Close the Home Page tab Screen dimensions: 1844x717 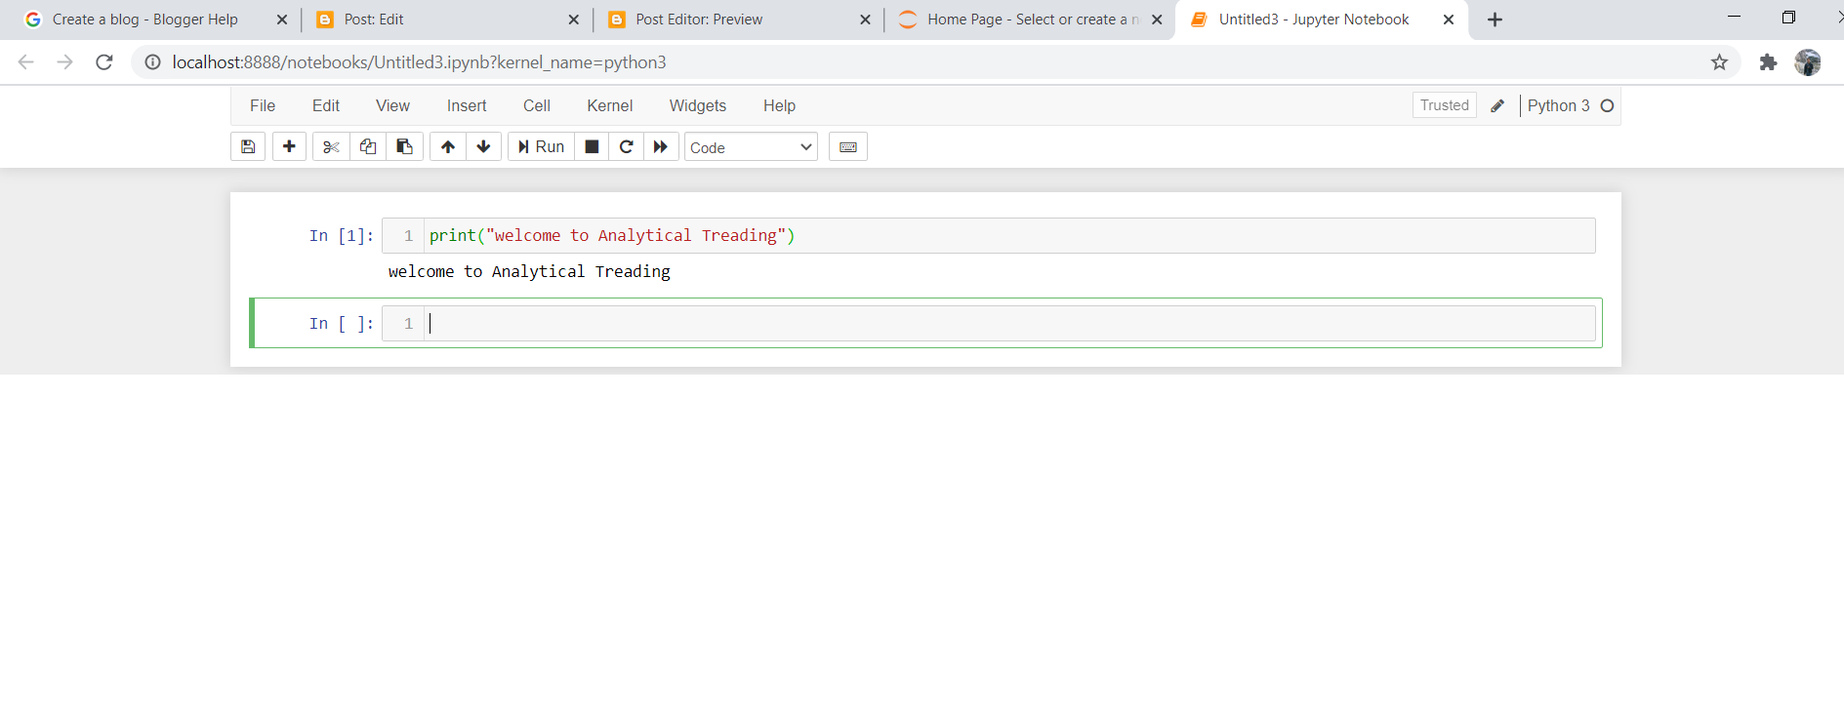[1157, 20]
